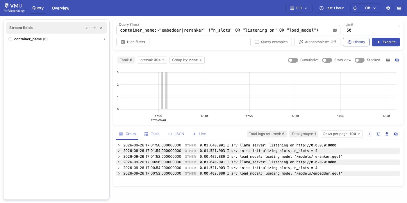Click the VMUI VictoriaLogs logo

coord(15,8)
